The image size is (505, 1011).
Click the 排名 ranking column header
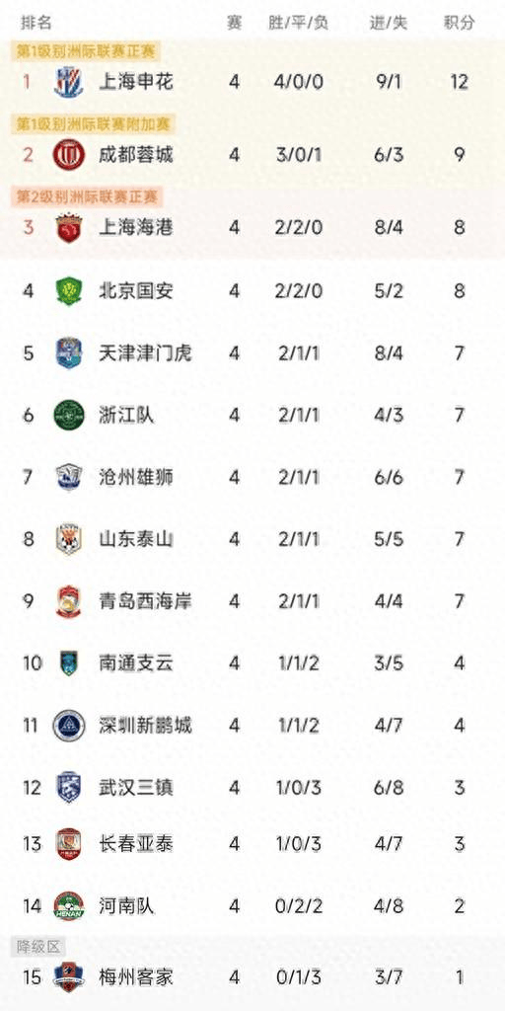[36, 24]
